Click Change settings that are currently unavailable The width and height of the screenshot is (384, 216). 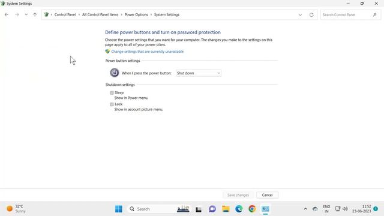tap(147, 52)
